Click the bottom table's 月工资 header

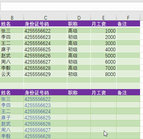point(103,92)
